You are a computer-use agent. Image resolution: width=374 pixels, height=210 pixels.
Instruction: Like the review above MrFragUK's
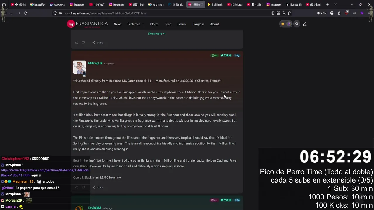pyautogui.click(x=77, y=43)
